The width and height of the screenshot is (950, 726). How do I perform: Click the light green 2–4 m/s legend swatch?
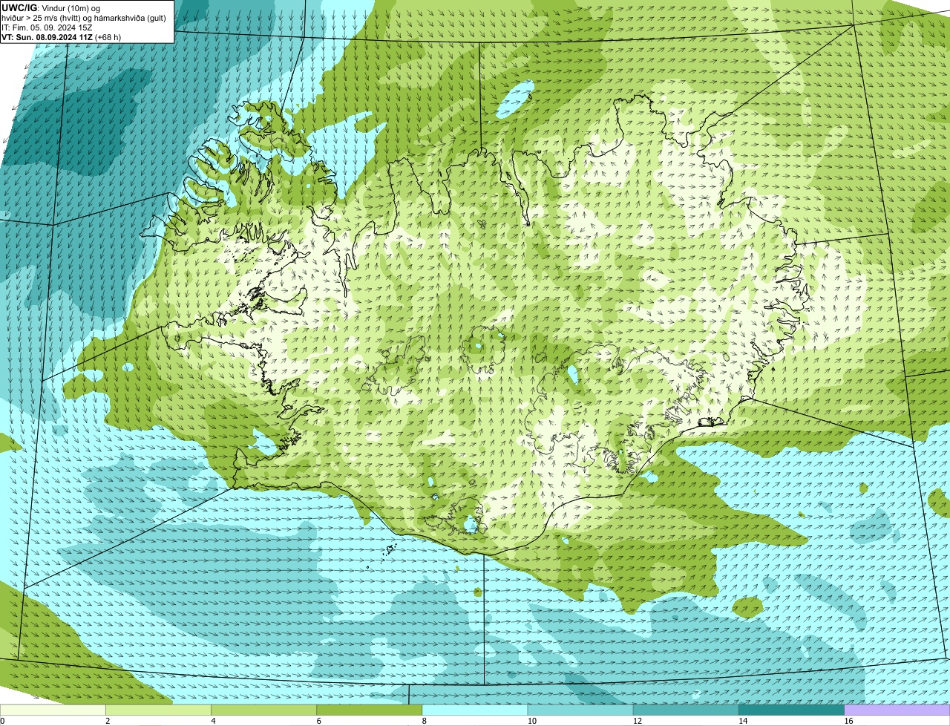coord(158,710)
